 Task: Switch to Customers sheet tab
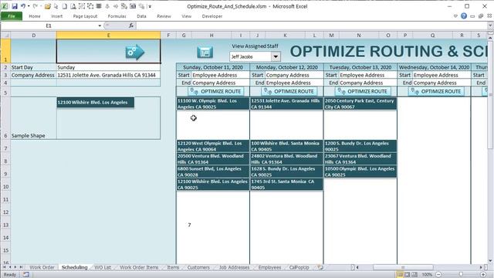[x=198, y=267]
